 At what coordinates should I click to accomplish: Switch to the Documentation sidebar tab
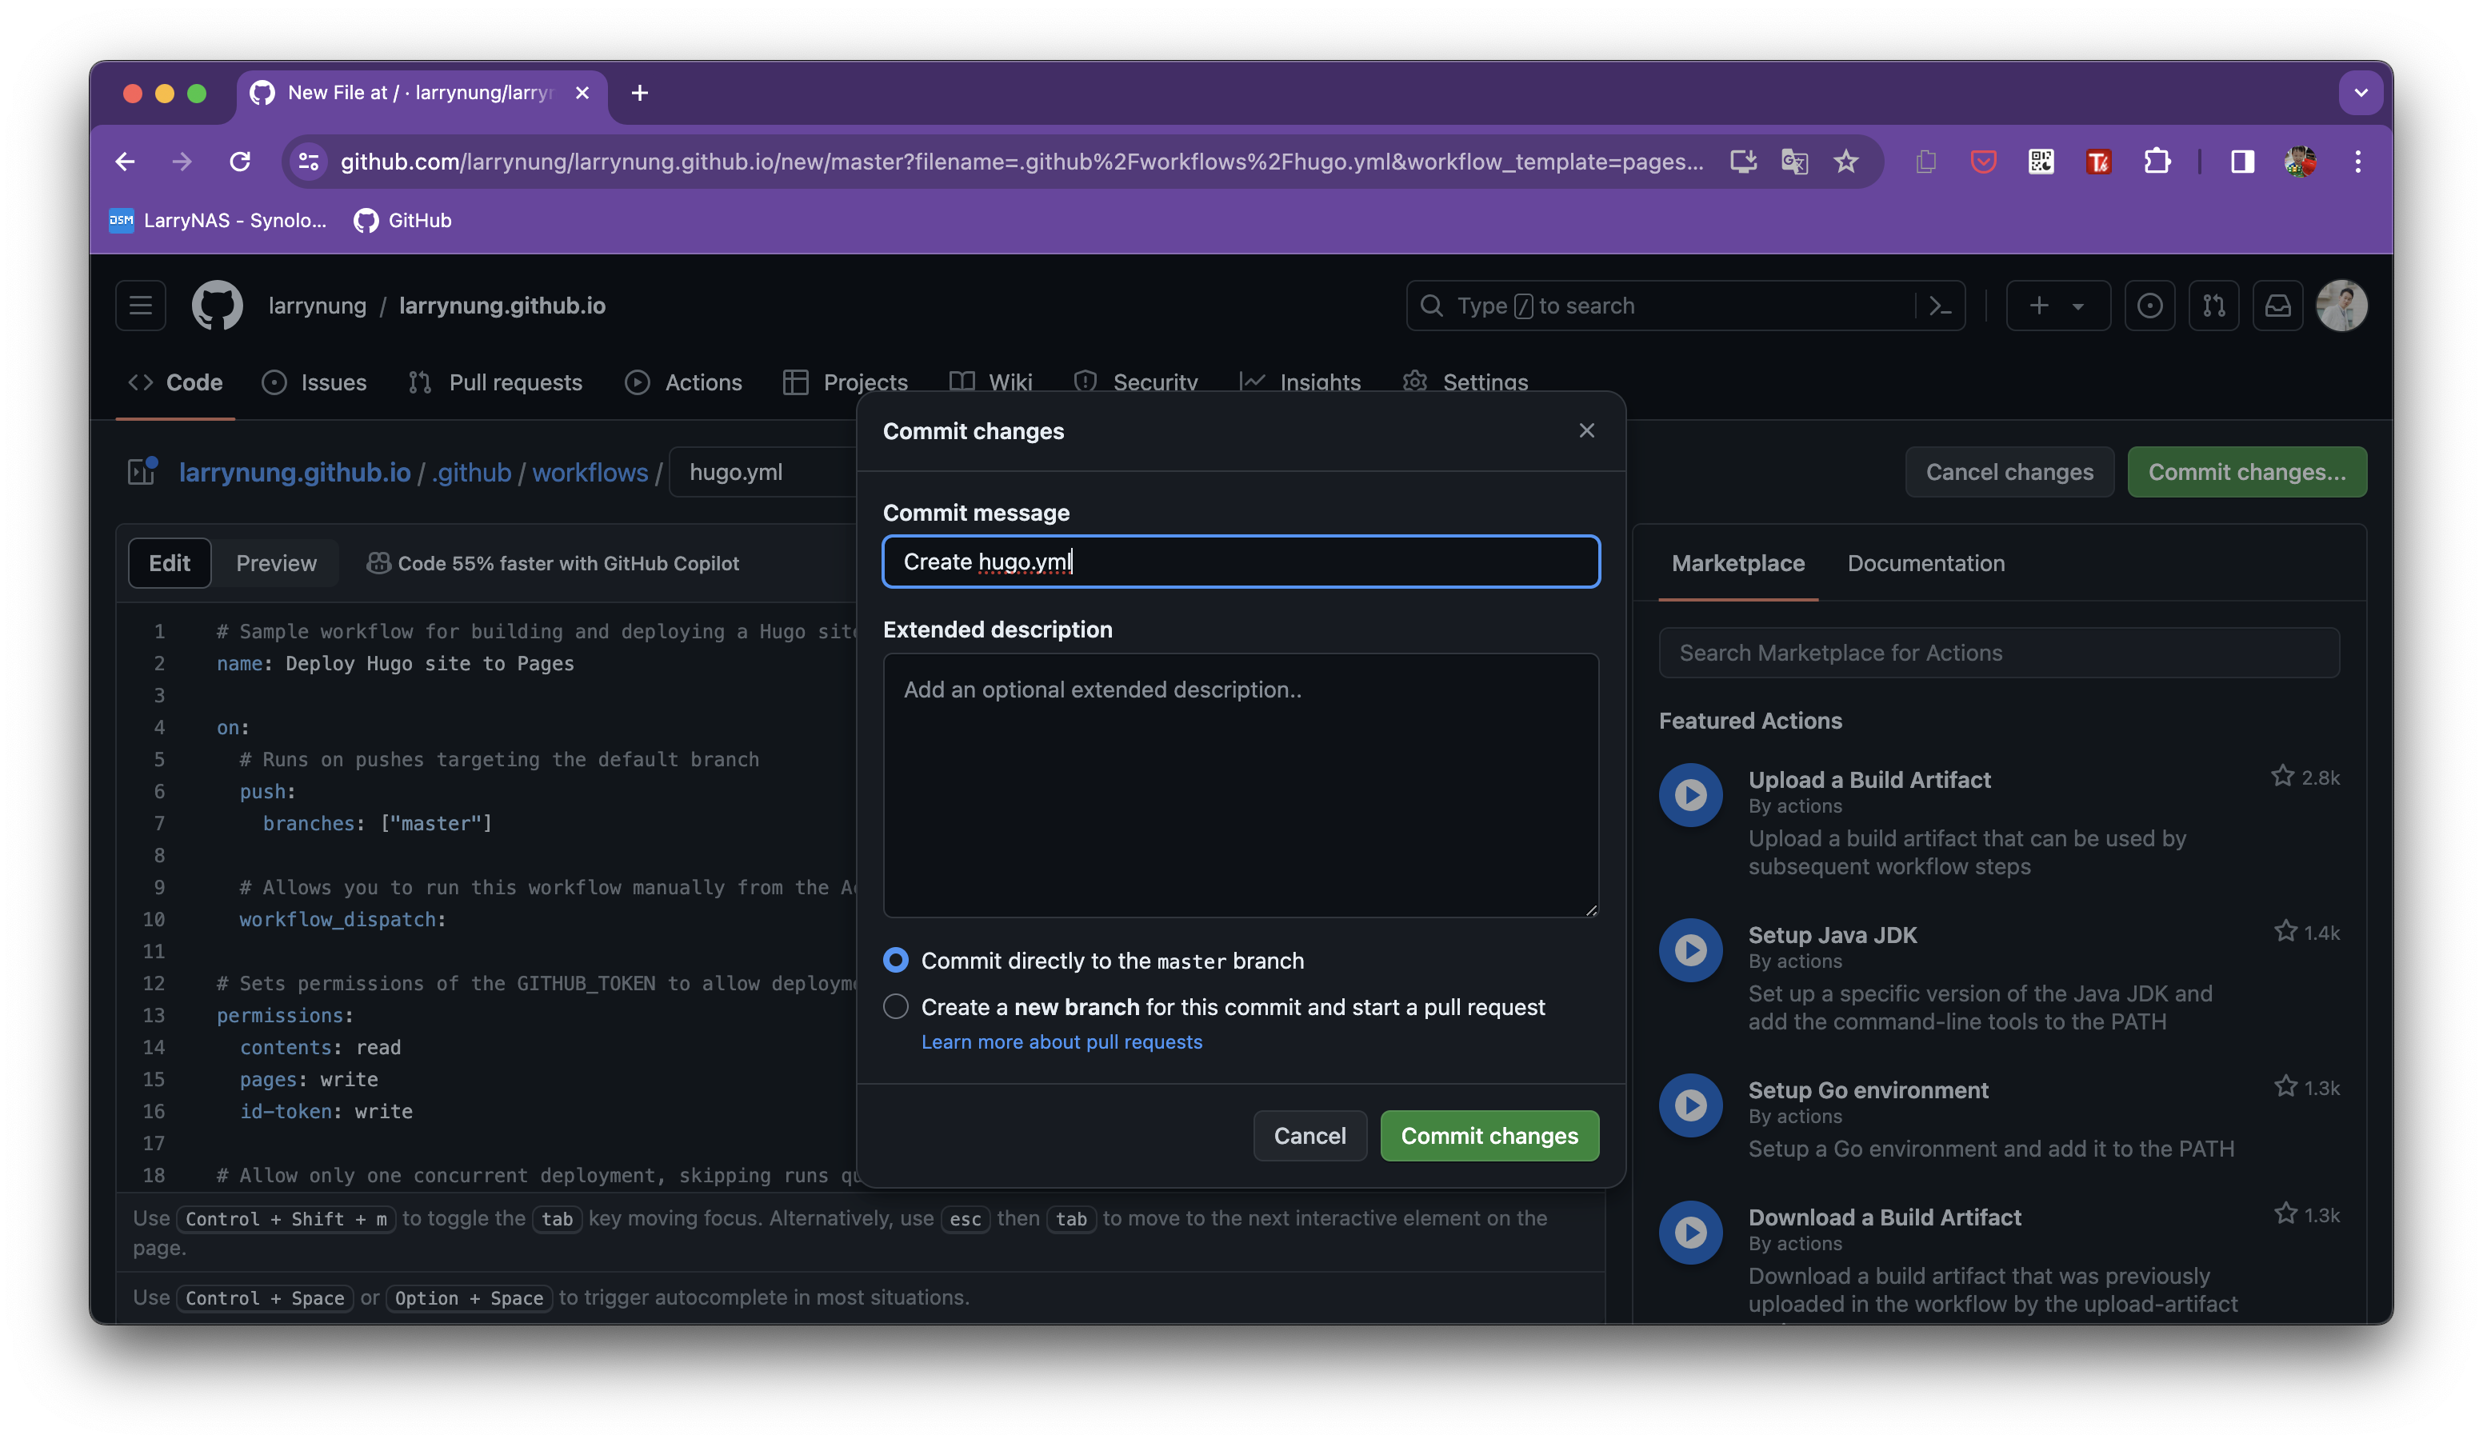point(1925,562)
